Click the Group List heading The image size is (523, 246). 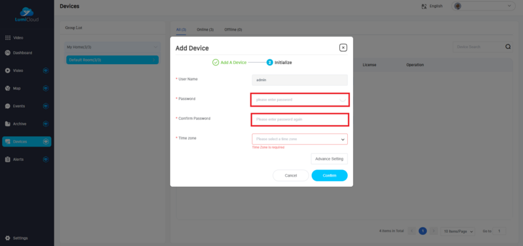(x=73, y=27)
